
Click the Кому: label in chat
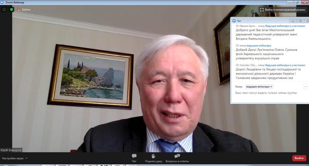[239, 87]
